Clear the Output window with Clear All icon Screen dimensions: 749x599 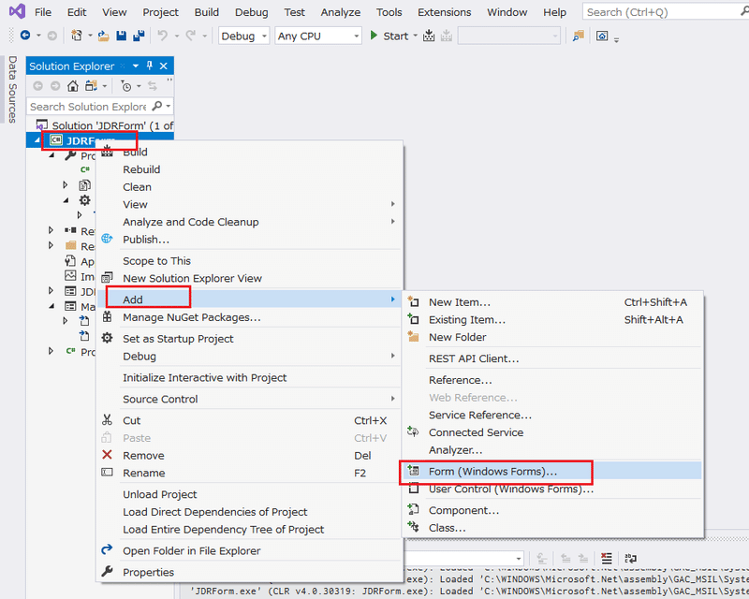point(607,558)
